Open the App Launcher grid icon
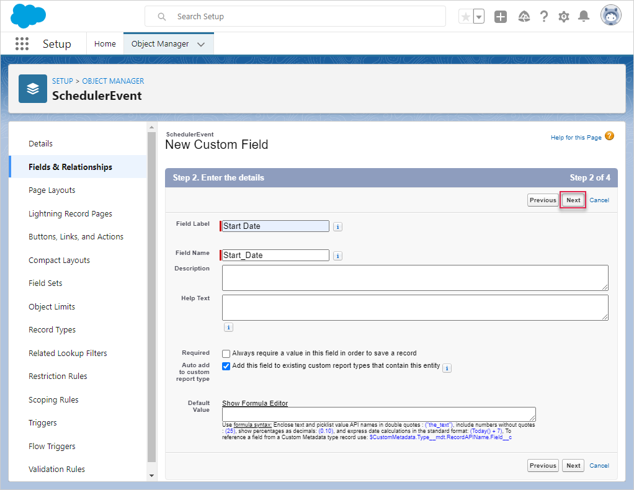The height and width of the screenshot is (490, 634). (x=22, y=43)
